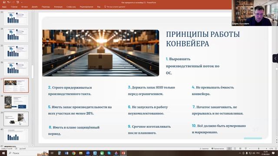278x156 pixels.
Task: Select slide 38 thumbnail
Action: [x=16, y=102]
